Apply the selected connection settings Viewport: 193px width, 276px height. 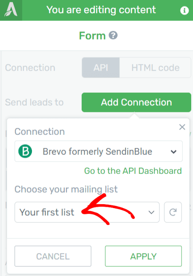[143, 256]
